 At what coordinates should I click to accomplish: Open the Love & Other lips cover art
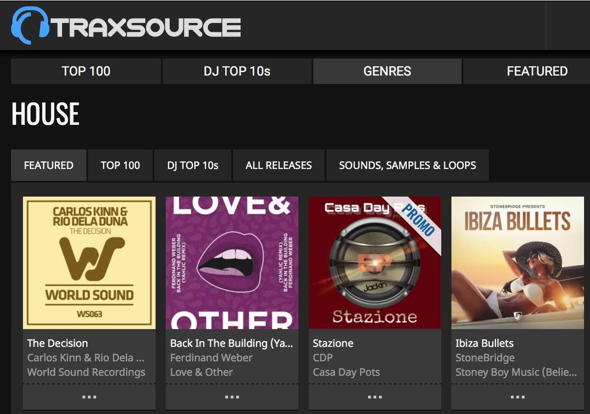click(x=232, y=263)
